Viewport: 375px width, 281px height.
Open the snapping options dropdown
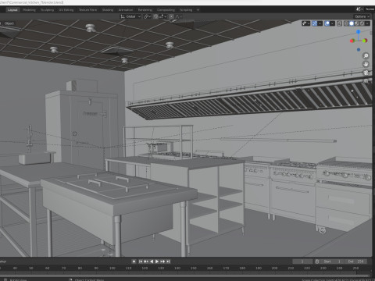pos(162,16)
